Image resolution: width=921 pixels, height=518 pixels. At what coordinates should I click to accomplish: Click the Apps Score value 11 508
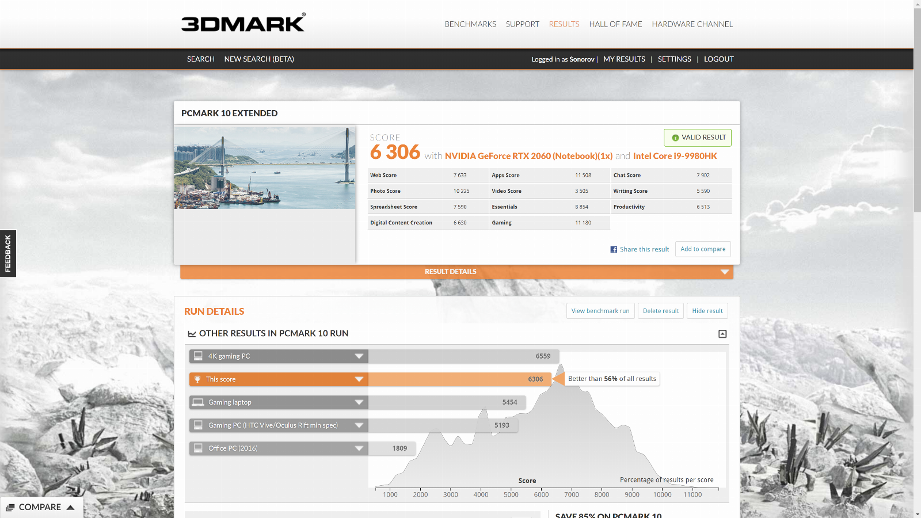point(583,176)
